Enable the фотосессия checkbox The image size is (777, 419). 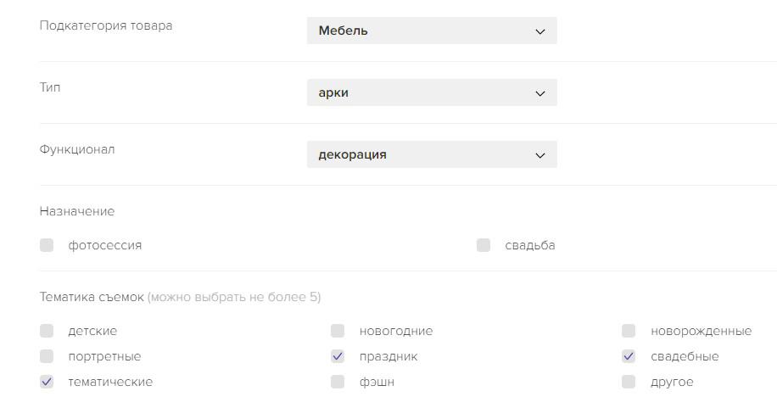tap(47, 245)
